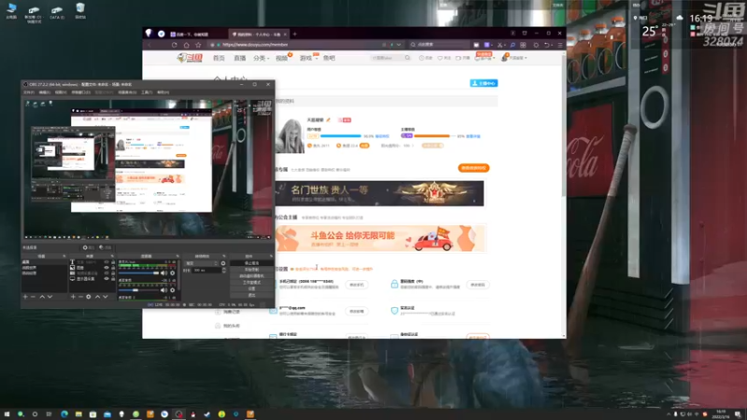
Task: Lock the text source in OBS sources
Action: click(113, 262)
